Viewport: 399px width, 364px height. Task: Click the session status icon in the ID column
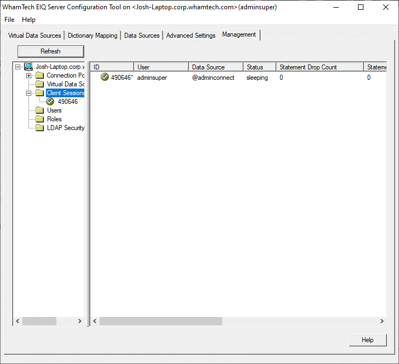click(105, 77)
